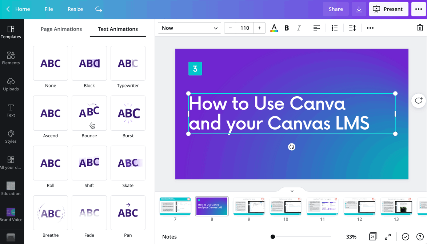This screenshot has height=244, width=427.
Task: Add a comment using the bubble icon
Action: point(419,101)
